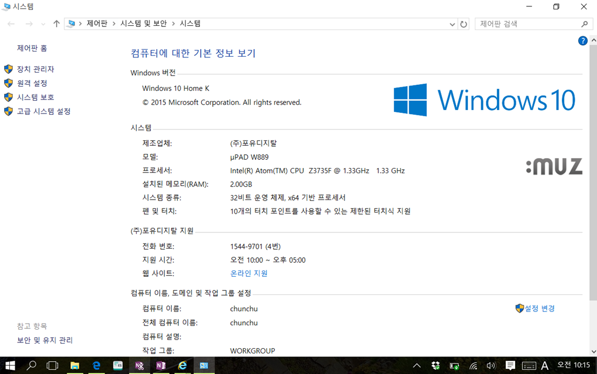Open volume speaker tray icon
The width and height of the screenshot is (597, 374).
pos(491,366)
